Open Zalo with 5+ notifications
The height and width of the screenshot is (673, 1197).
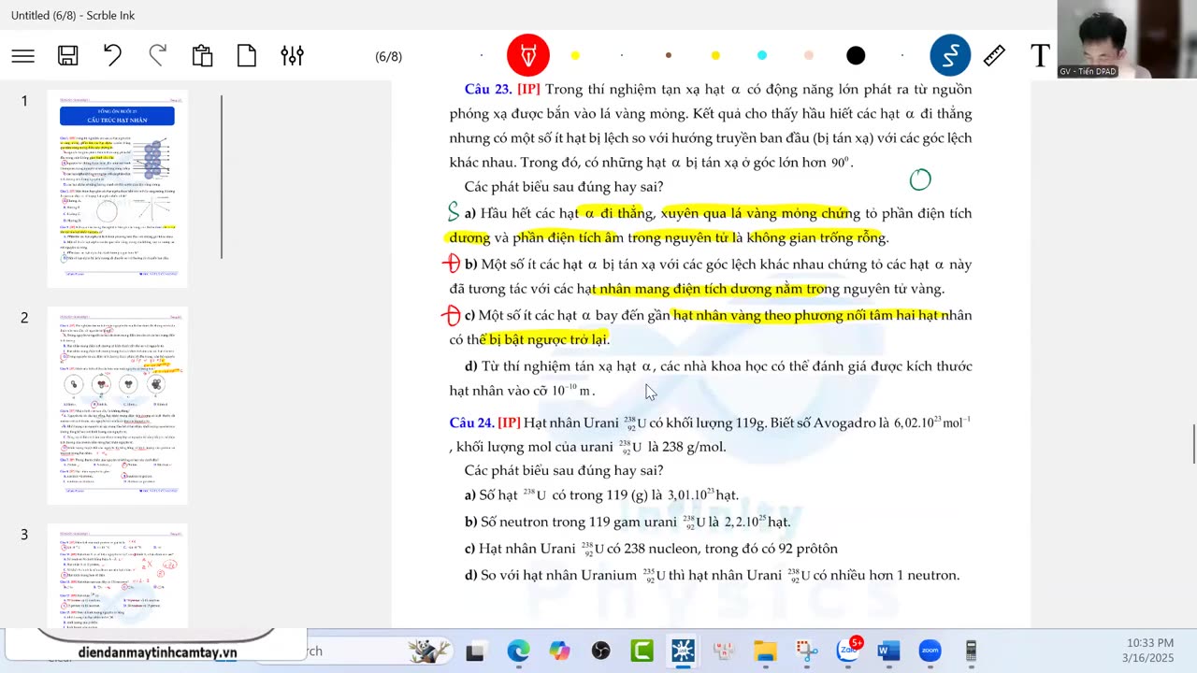coord(849,650)
